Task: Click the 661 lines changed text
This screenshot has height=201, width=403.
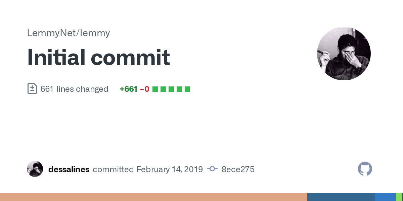Action: pos(74,89)
